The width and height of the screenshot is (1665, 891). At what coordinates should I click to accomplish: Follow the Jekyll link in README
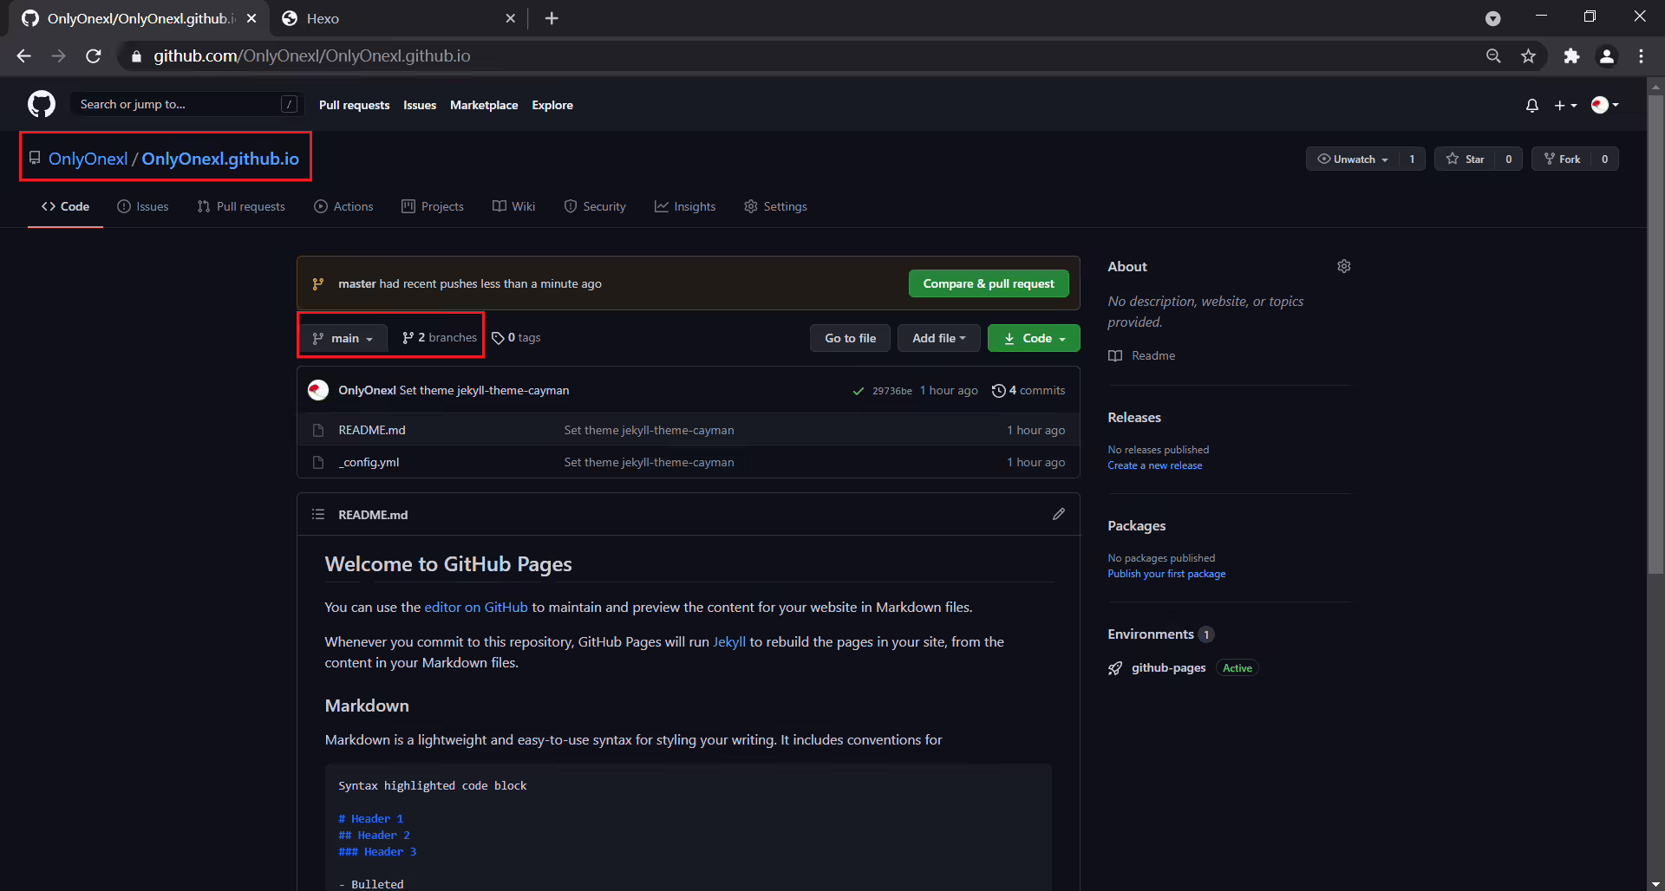point(729,641)
